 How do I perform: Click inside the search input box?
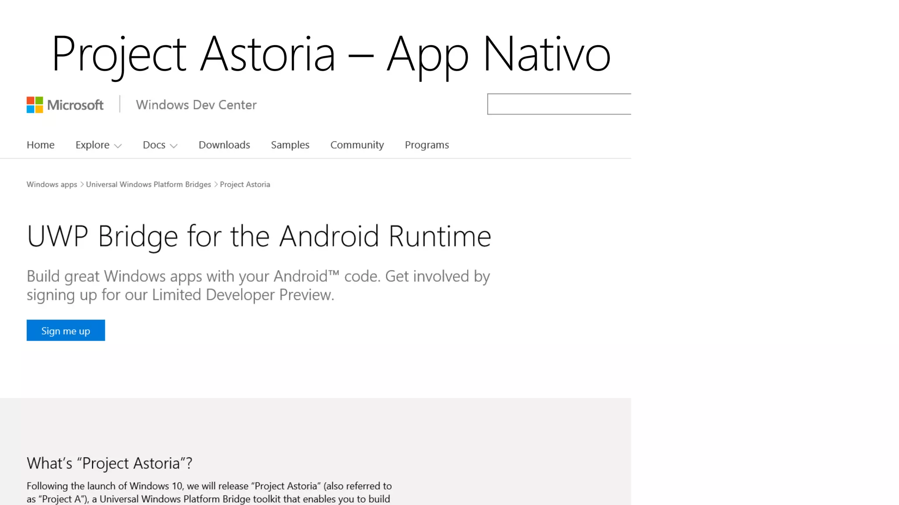558,104
